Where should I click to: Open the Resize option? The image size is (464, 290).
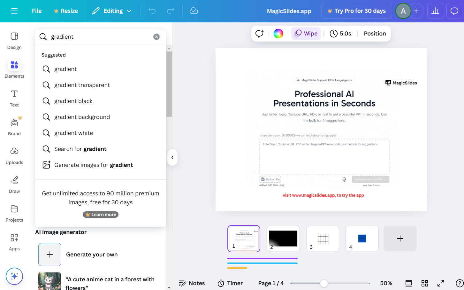66,11
